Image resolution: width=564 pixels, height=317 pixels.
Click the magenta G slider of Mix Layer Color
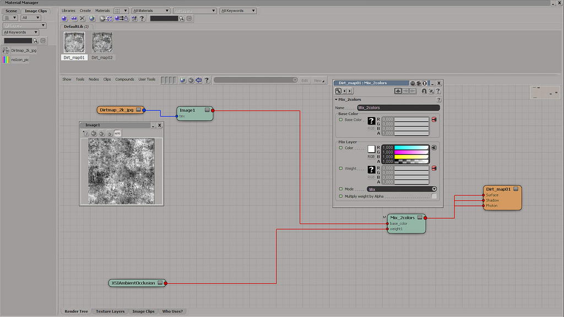[411, 152]
